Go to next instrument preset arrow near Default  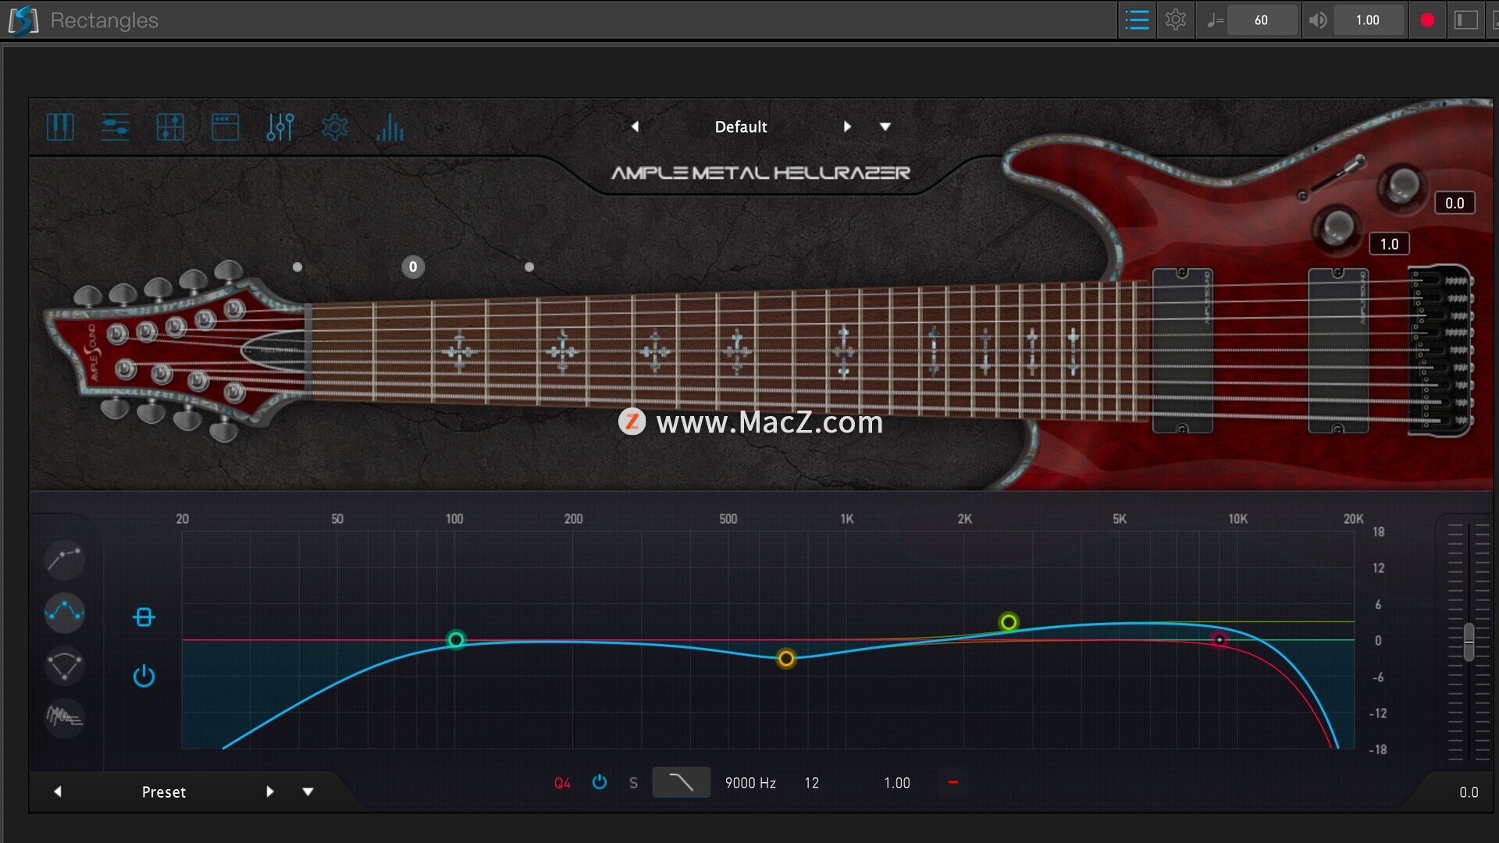click(847, 126)
